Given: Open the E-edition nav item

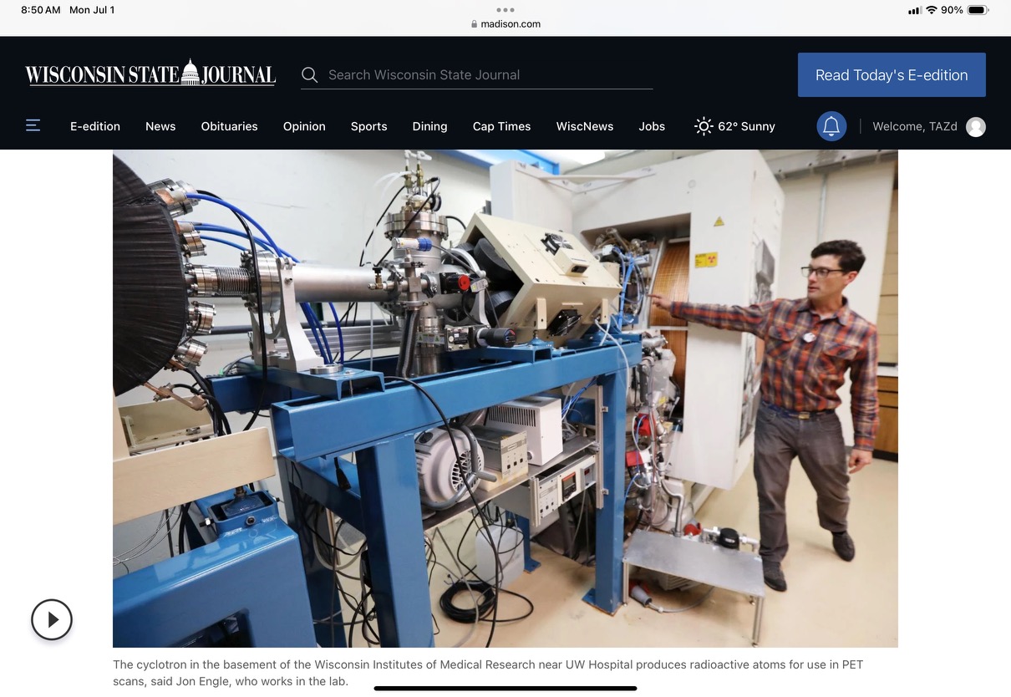Looking at the screenshot, I should pyautogui.click(x=95, y=126).
